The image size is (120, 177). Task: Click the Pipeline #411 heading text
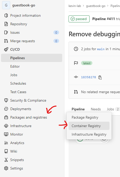[x=104, y=19]
